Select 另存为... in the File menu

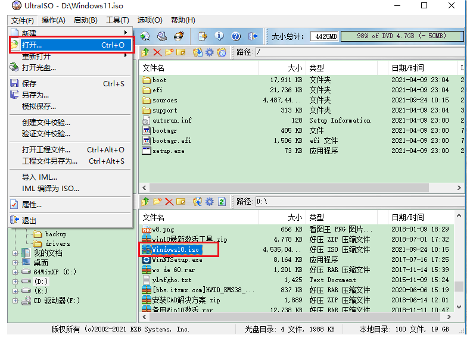(35, 95)
